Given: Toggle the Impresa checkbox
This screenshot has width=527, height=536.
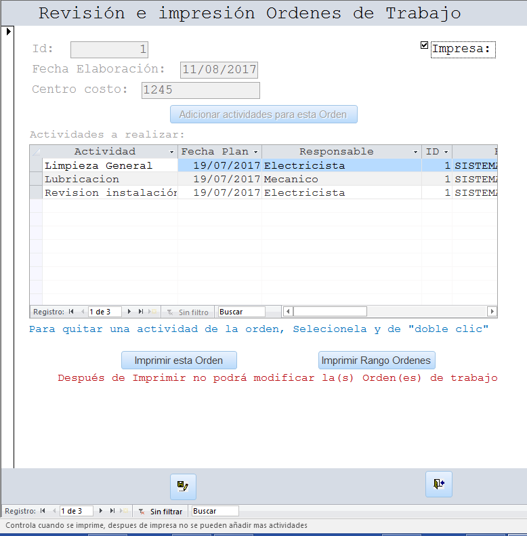Looking at the screenshot, I should [x=425, y=45].
